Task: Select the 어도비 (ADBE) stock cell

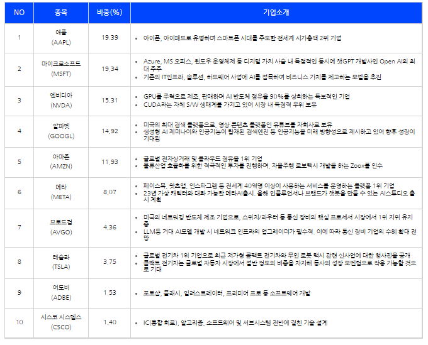Action: coord(61,293)
